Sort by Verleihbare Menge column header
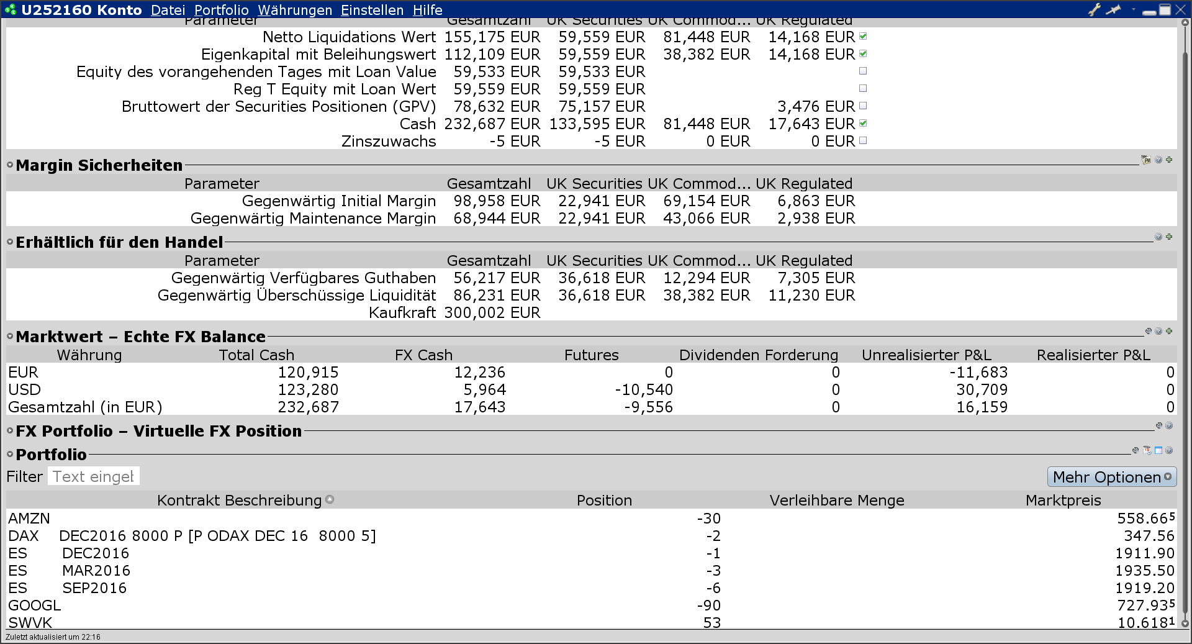This screenshot has width=1192, height=644. [837, 501]
